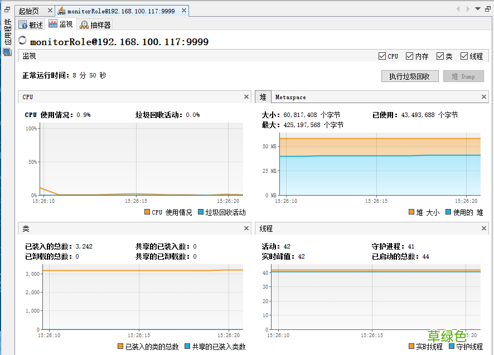Switch to the 概述 overview tab

[x=31, y=25]
